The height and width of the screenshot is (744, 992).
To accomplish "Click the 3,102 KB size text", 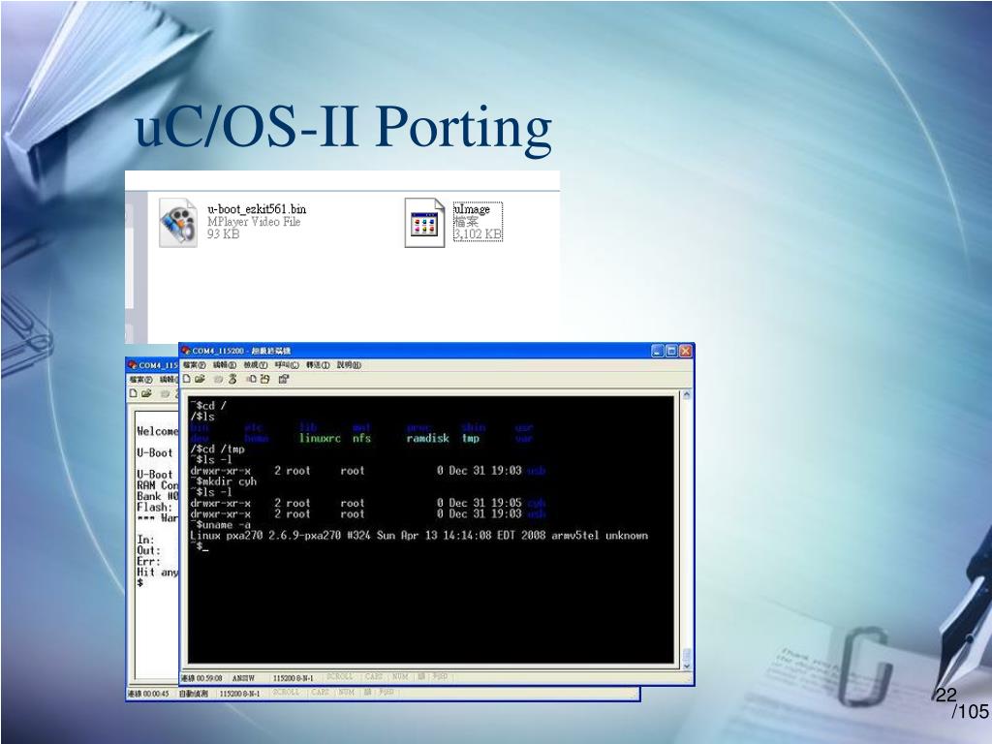I will click(x=479, y=234).
